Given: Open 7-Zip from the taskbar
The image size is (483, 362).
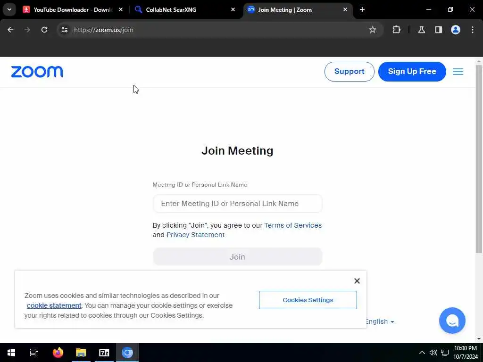Looking at the screenshot, I should (104, 353).
